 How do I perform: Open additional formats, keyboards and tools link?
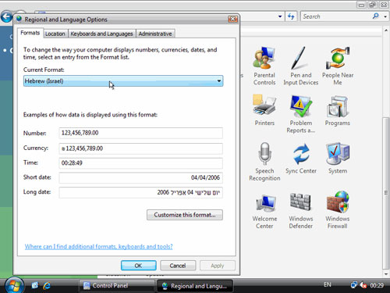98,246
